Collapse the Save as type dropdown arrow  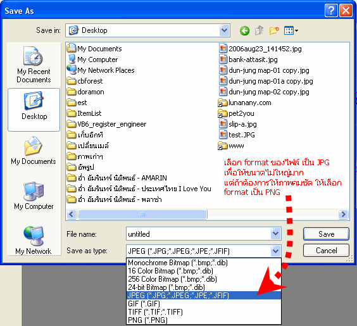click(276, 251)
